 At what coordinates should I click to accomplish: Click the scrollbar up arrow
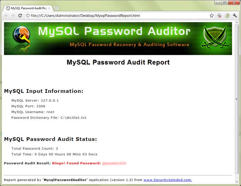(x=237, y=23)
